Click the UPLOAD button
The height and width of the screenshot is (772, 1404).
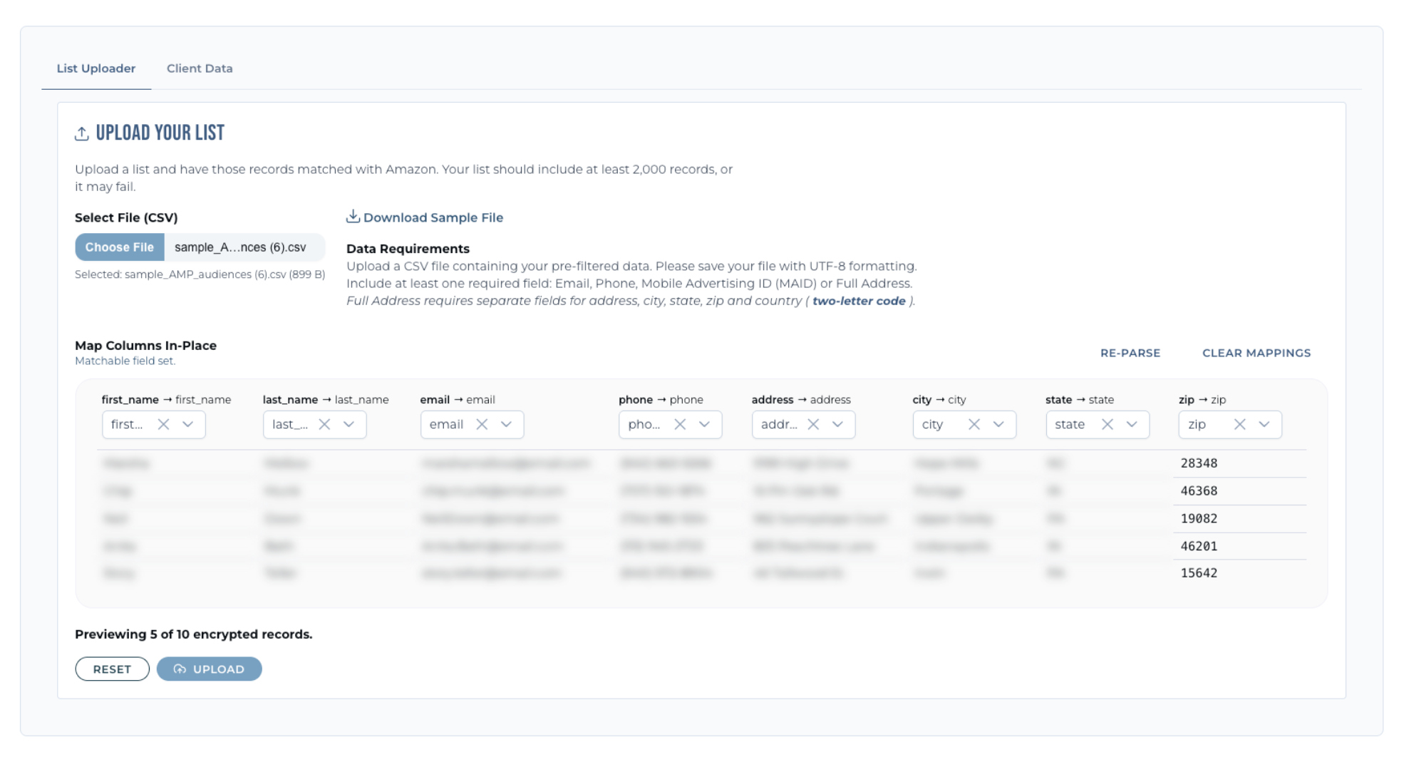coord(210,669)
